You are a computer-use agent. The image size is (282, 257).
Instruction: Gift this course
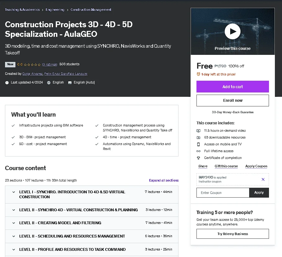(x=226, y=166)
